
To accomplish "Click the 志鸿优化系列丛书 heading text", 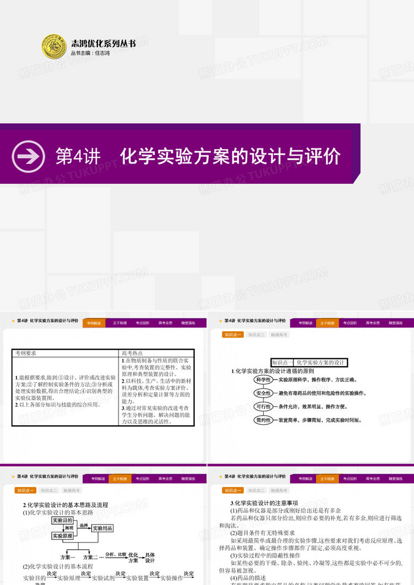I will pos(103,44).
